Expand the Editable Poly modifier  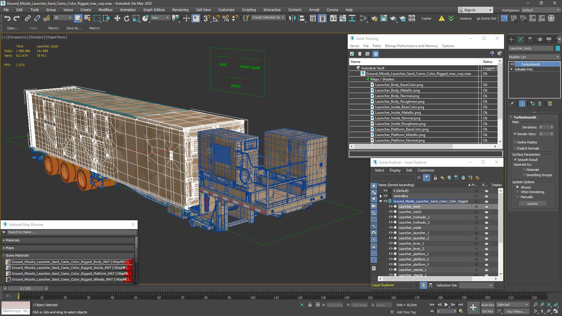pyautogui.click(x=512, y=69)
